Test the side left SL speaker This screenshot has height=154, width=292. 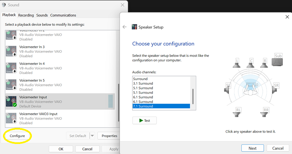tap(228, 89)
